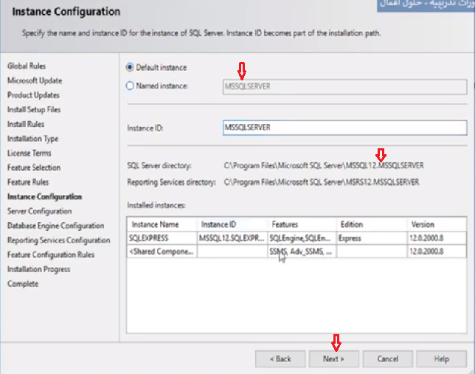Select Global Rules in the steps list

click(x=27, y=66)
